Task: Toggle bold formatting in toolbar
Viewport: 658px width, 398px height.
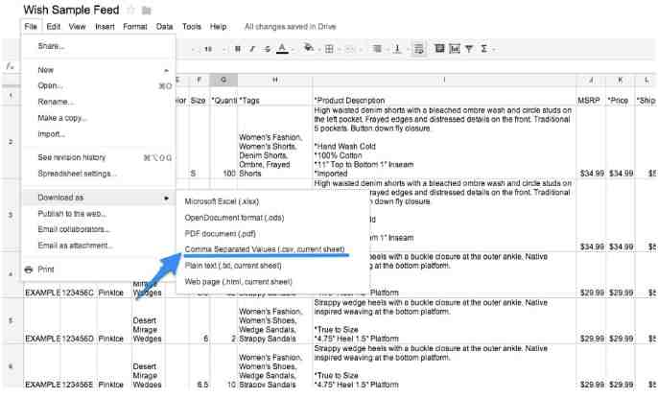Action: (x=238, y=49)
